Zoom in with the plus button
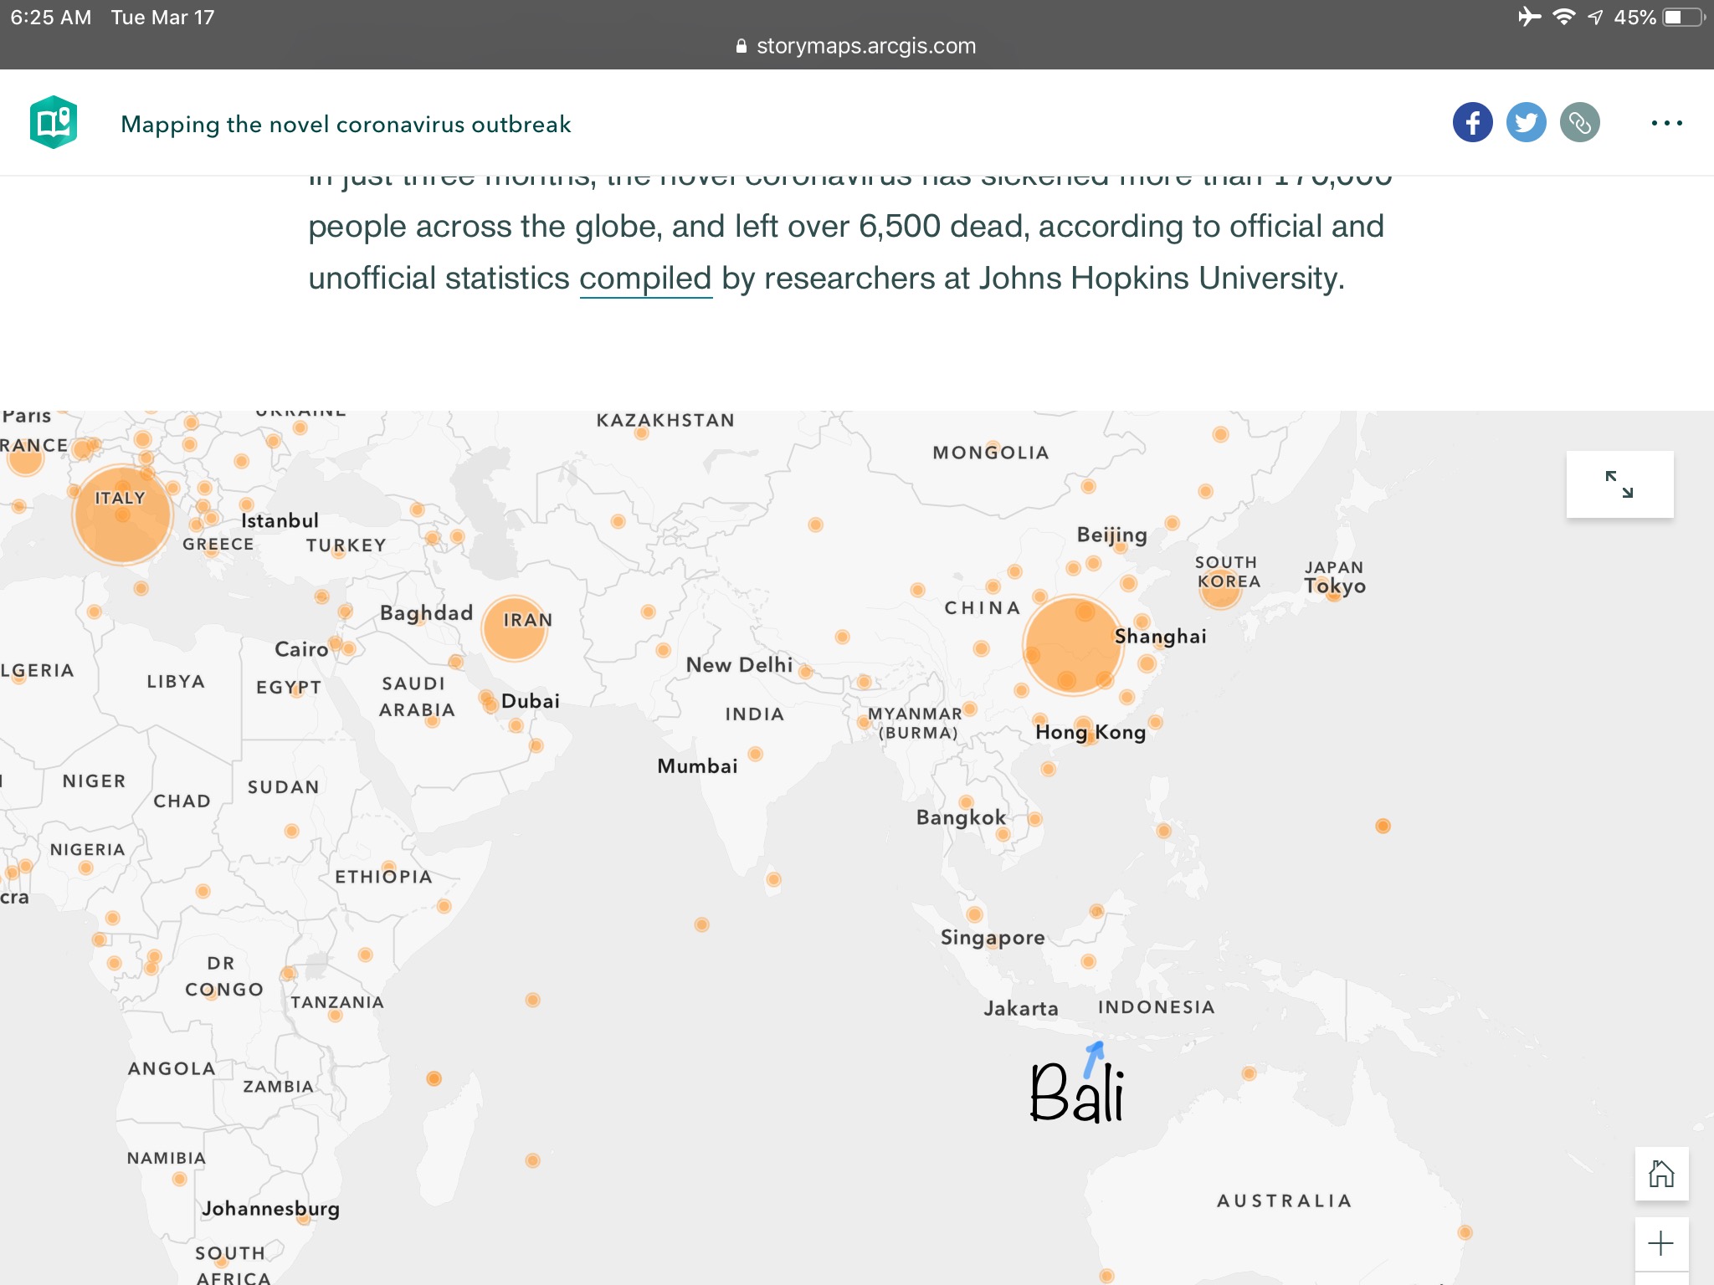This screenshot has height=1285, width=1714. pos(1661,1243)
